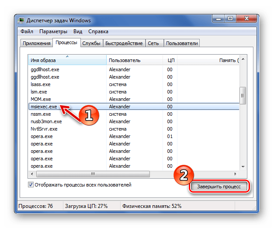Click the horizontal scrollbar thumb
The image size is (274, 228).
click(x=93, y=174)
